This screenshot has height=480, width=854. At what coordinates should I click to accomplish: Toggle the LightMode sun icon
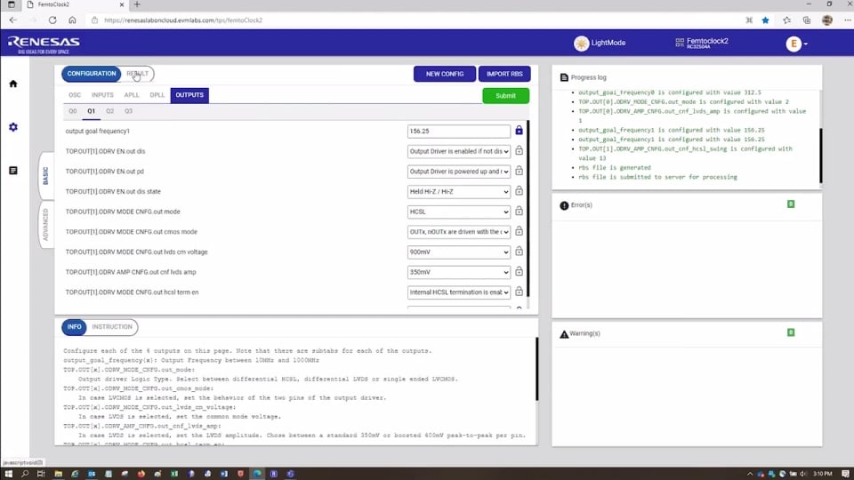point(581,43)
